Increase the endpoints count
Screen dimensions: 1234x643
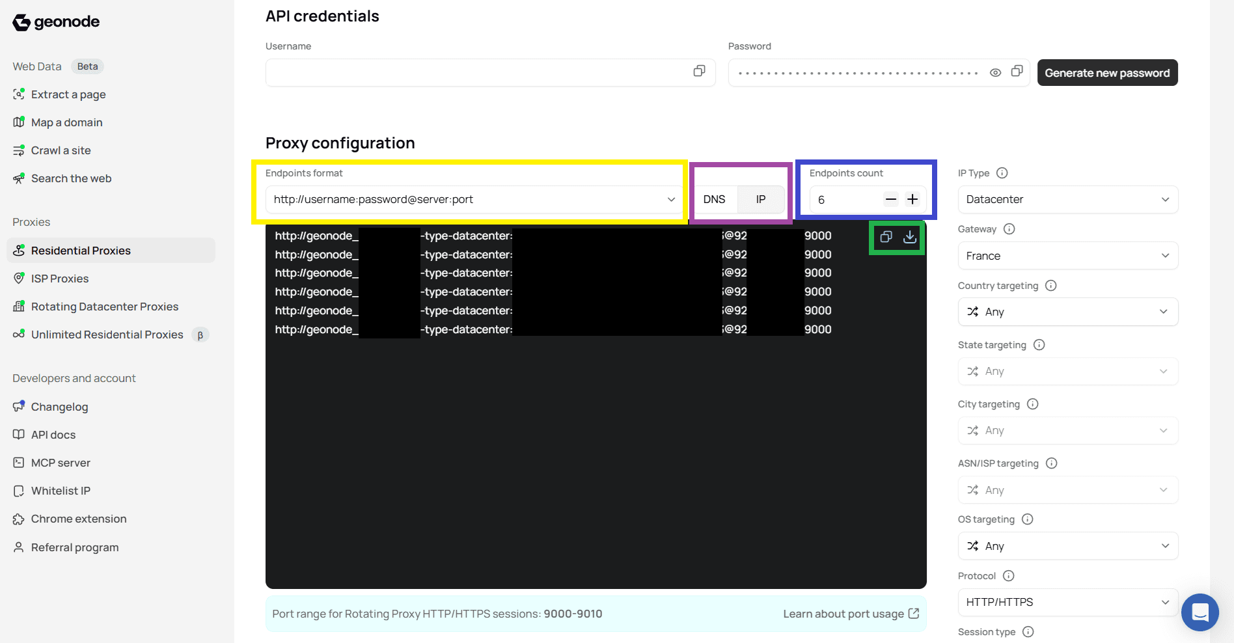[912, 199]
